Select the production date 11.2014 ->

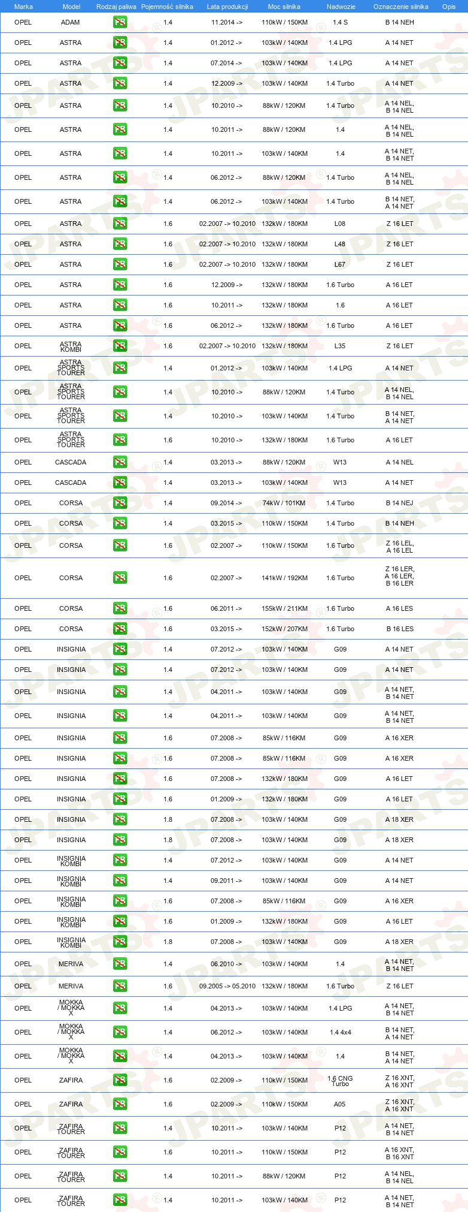click(x=226, y=22)
